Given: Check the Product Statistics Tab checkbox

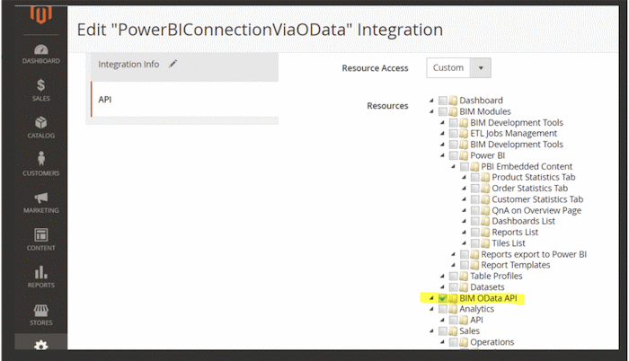Looking at the screenshot, I should (475, 177).
